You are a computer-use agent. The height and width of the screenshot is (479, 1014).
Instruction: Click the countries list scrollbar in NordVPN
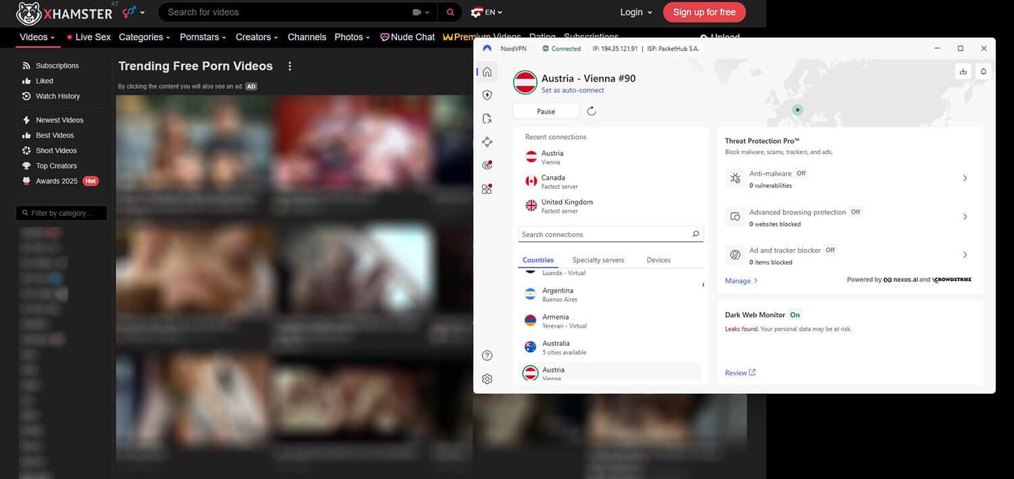coord(703,285)
